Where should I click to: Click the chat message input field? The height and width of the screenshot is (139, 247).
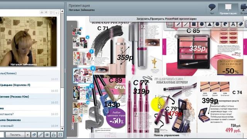[x=2, y=135]
